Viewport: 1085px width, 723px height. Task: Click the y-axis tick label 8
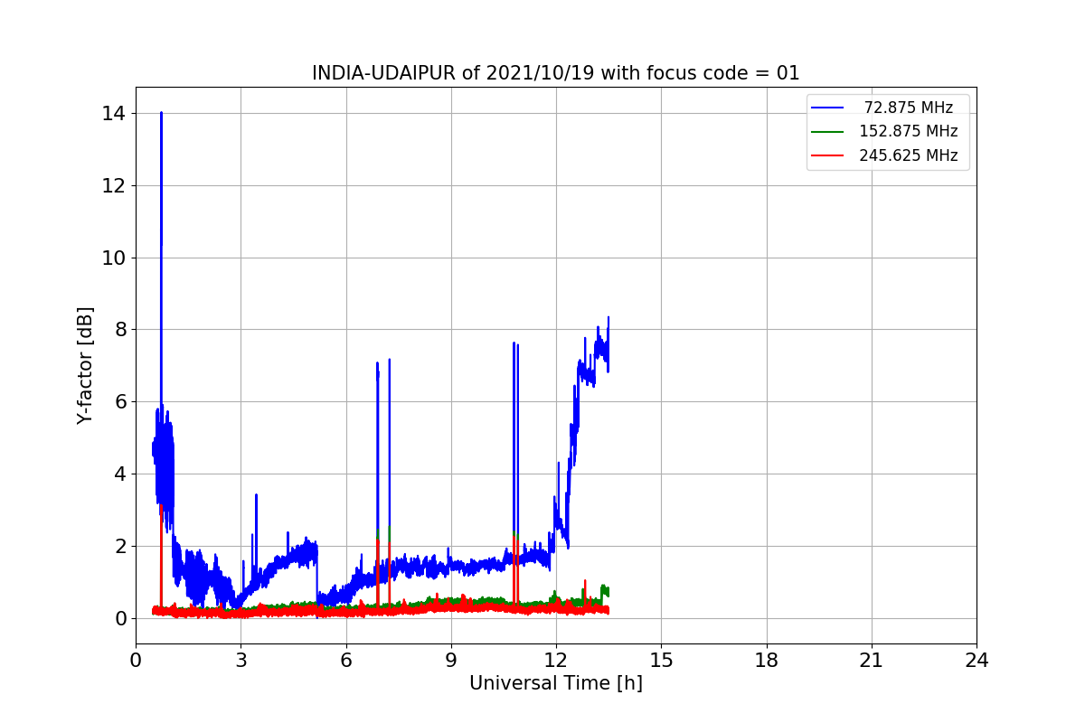(x=120, y=330)
